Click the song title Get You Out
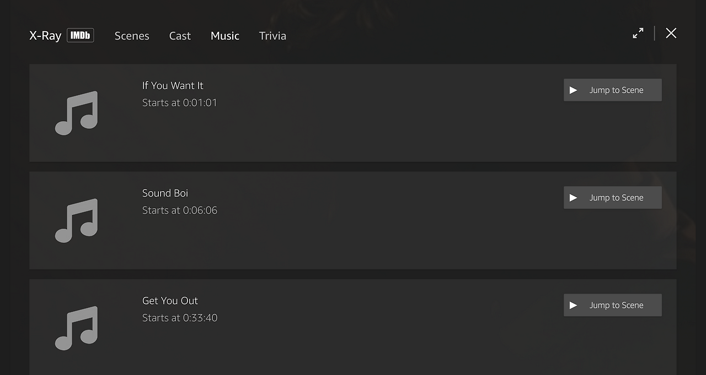Screen dimensions: 706x375 point(170,301)
